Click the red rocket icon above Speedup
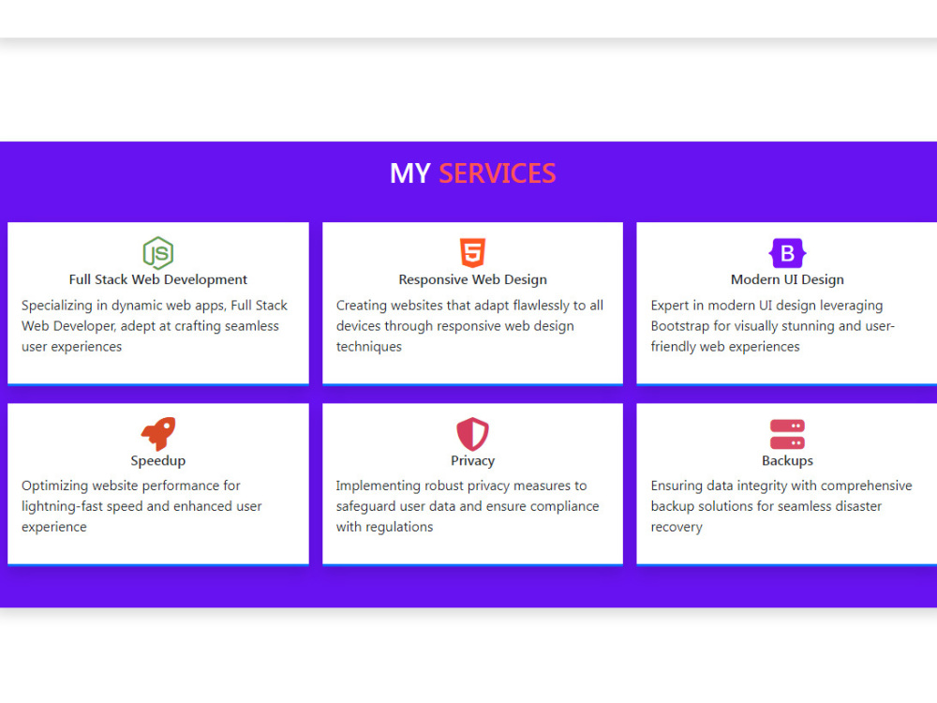The image size is (937, 703). pos(157,432)
